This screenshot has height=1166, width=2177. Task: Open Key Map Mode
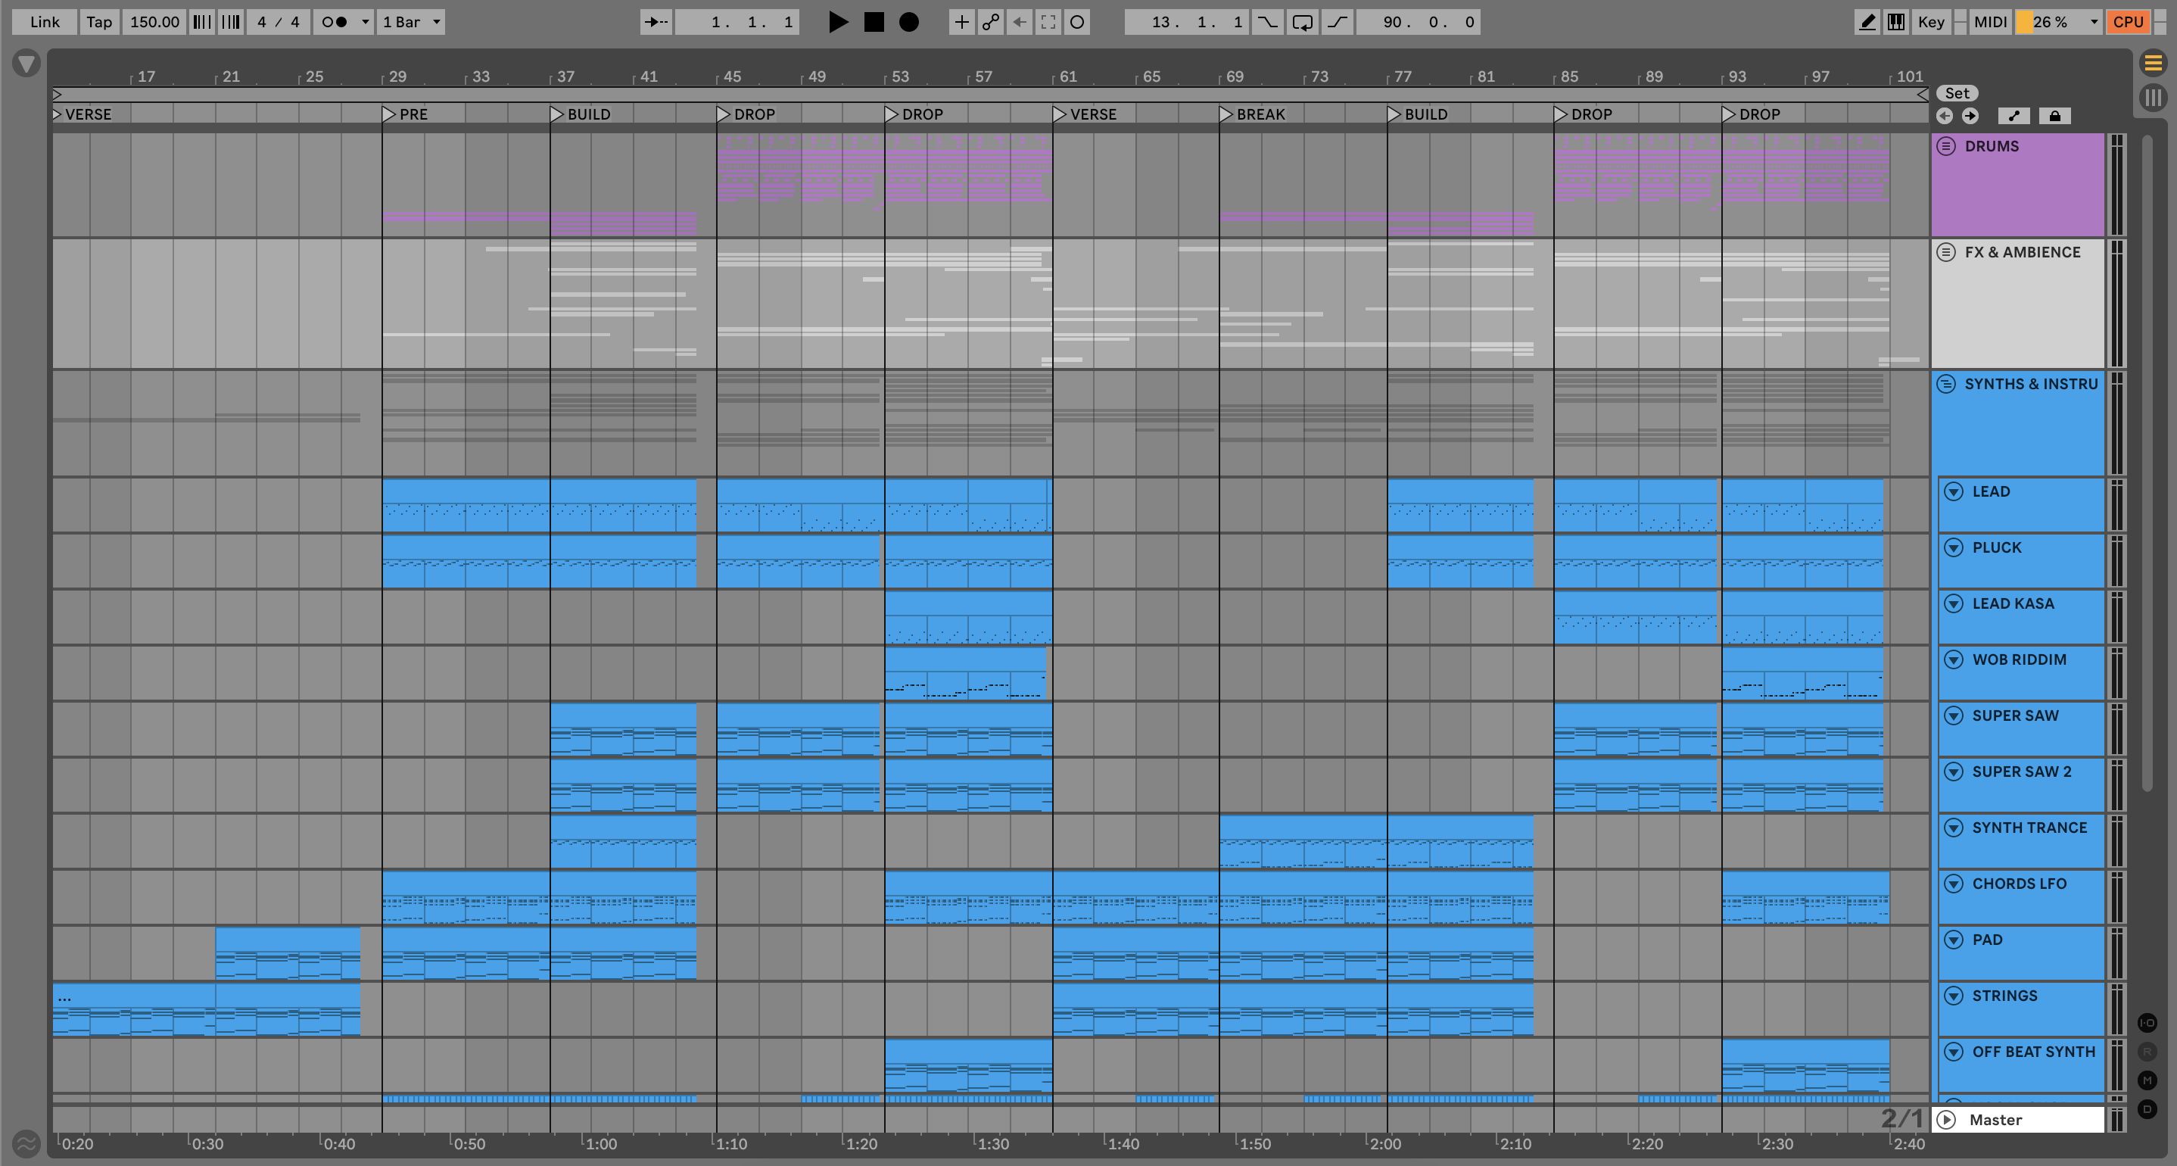(1930, 22)
